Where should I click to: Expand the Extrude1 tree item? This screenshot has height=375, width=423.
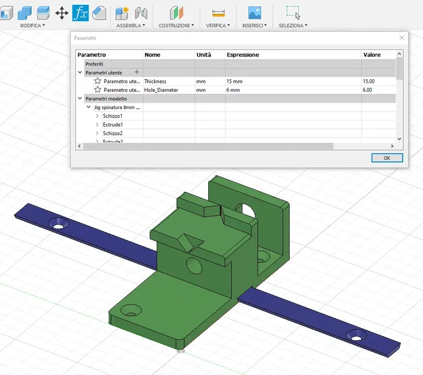[97, 124]
